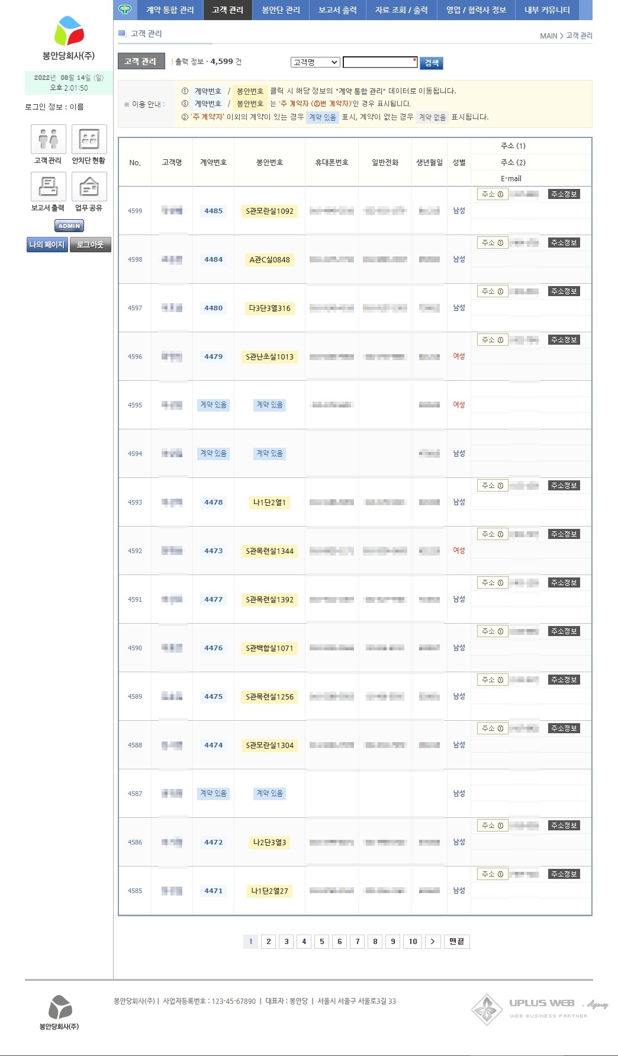Open the 영업 / 협력사 정보 menu
Viewport: 618px width, 1056px height.
click(x=476, y=10)
